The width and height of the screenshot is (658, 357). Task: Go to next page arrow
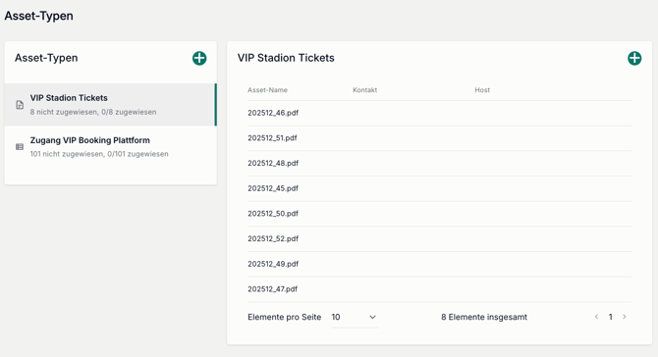pyautogui.click(x=625, y=317)
